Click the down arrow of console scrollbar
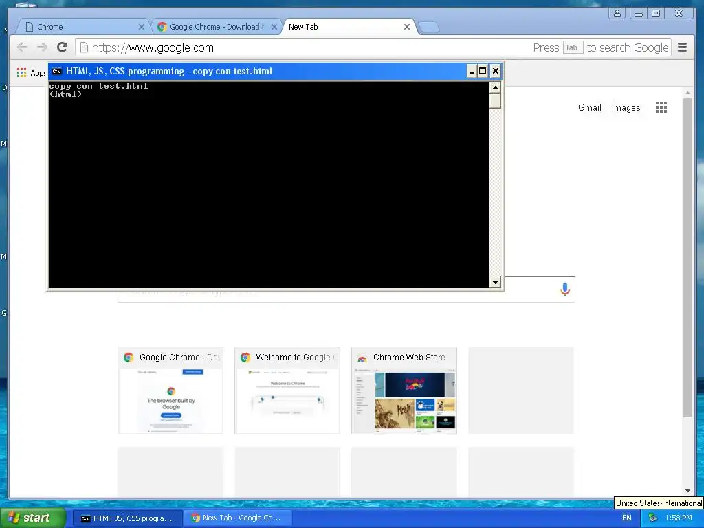 click(x=495, y=283)
